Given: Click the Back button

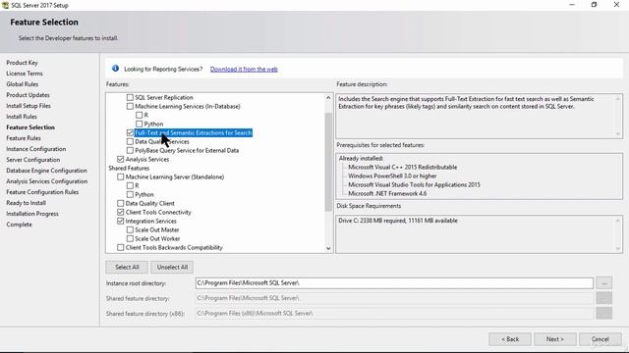Looking at the screenshot, I should (510, 339).
